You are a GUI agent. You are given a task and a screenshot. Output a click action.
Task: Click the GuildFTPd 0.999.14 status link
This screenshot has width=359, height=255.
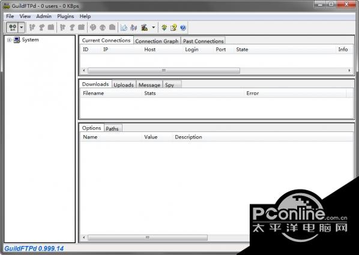pos(34,248)
